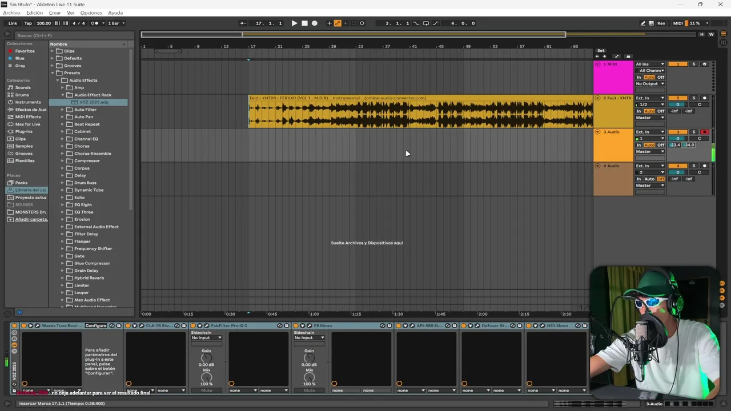Image resolution: width=731 pixels, height=411 pixels.
Task: Open FabFilter Sidechain No Input dropdown
Action: [x=206, y=338]
